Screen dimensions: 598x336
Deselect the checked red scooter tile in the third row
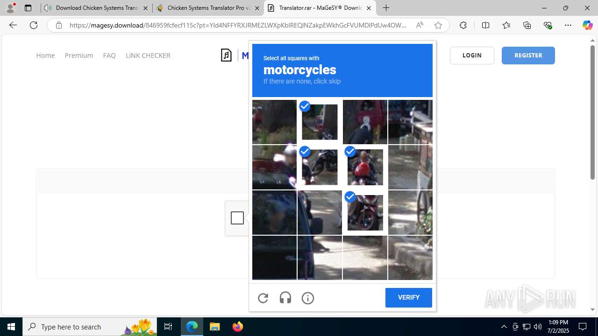point(365,212)
